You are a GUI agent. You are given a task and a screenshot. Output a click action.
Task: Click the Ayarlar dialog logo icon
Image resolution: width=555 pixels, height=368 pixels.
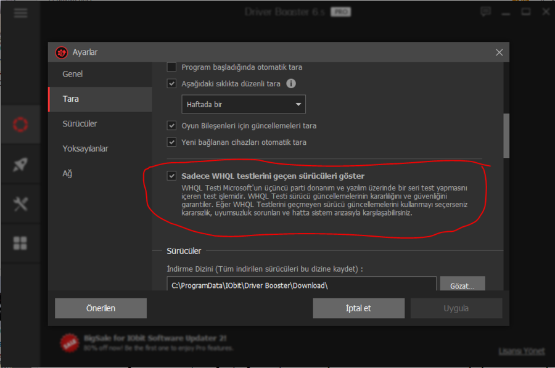(62, 52)
